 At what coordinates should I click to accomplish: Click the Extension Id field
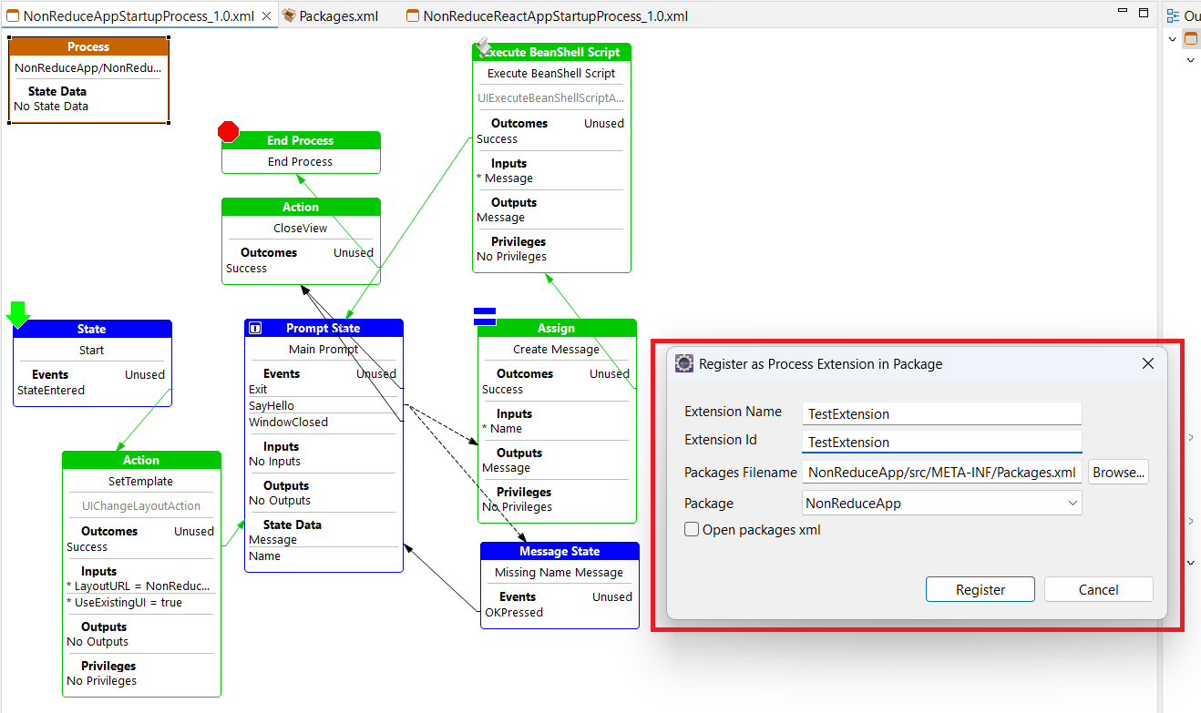[x=942, y=442]
